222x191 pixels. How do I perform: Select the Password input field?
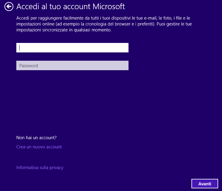pos(72,65)
